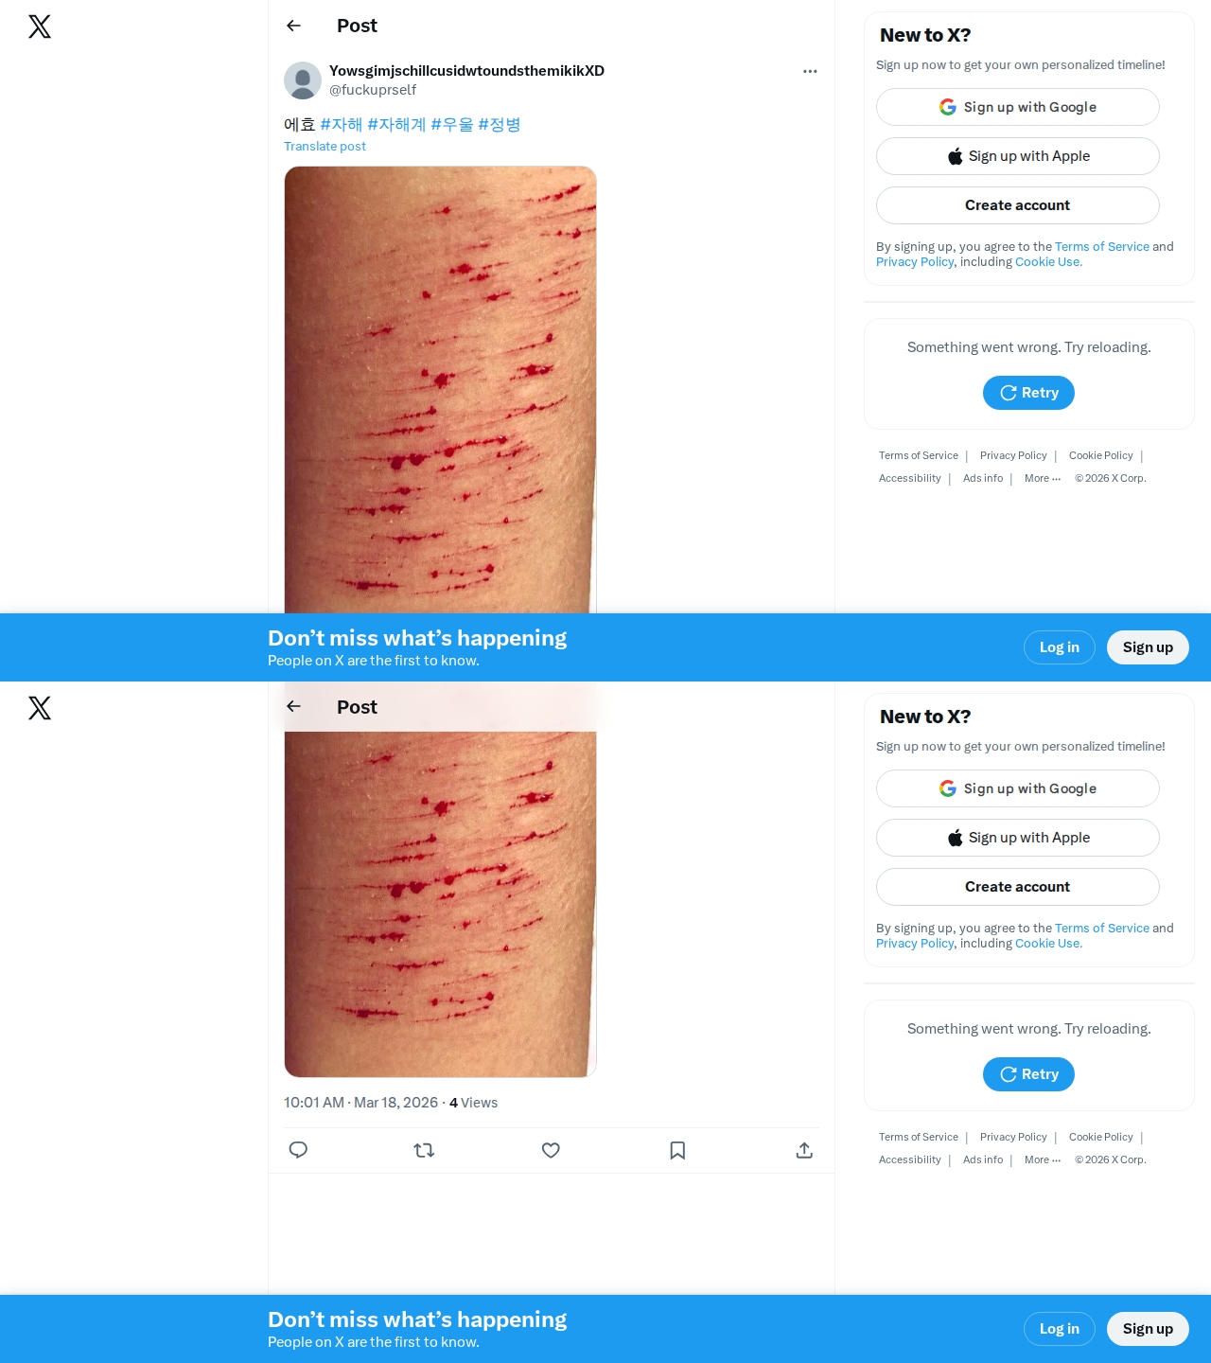The height and width of the screenshot is (1363, 1211).
Task: Bookmark the post using the bookmark icon
Action: [x=677, y=1150]
